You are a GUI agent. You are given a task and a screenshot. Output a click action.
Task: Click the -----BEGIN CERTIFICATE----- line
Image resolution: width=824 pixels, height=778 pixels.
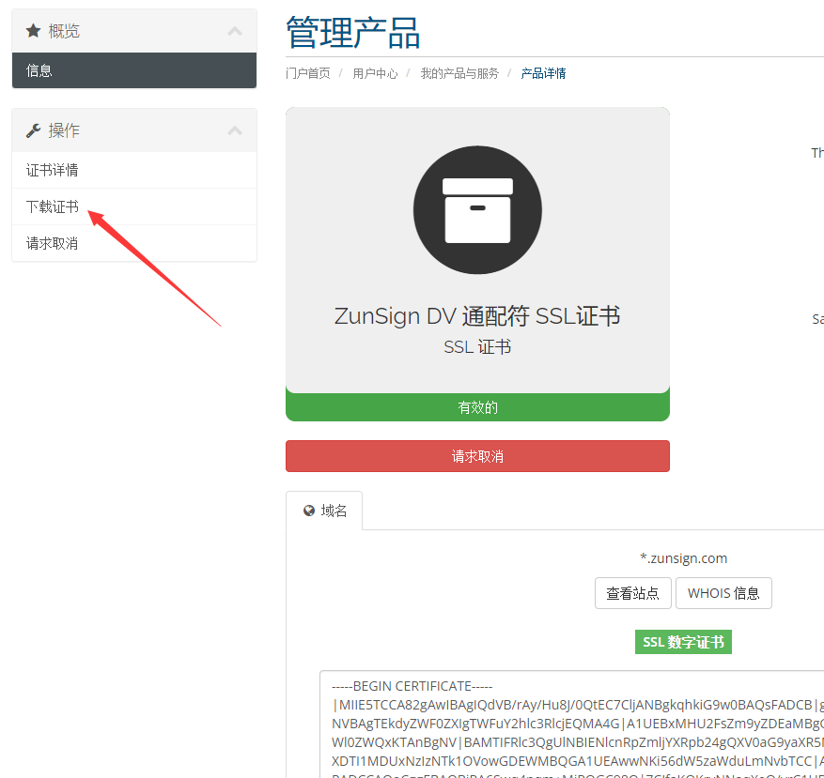[x=412, y=686]
